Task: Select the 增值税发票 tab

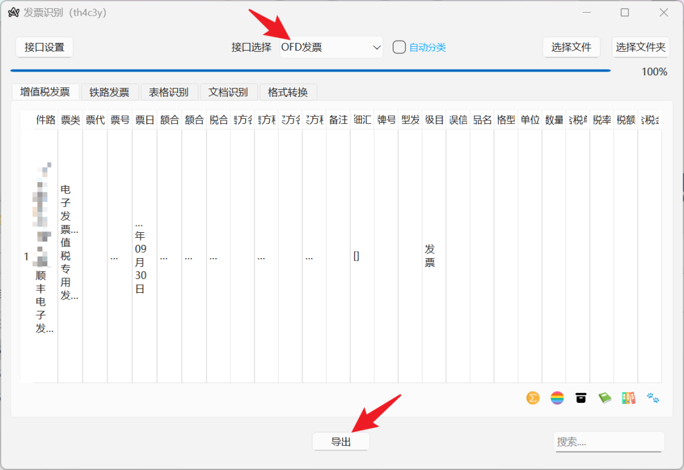Action: 45,91
